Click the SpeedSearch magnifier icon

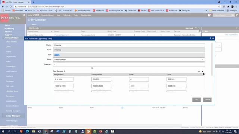pyautogui.click(x=232, y=15)
